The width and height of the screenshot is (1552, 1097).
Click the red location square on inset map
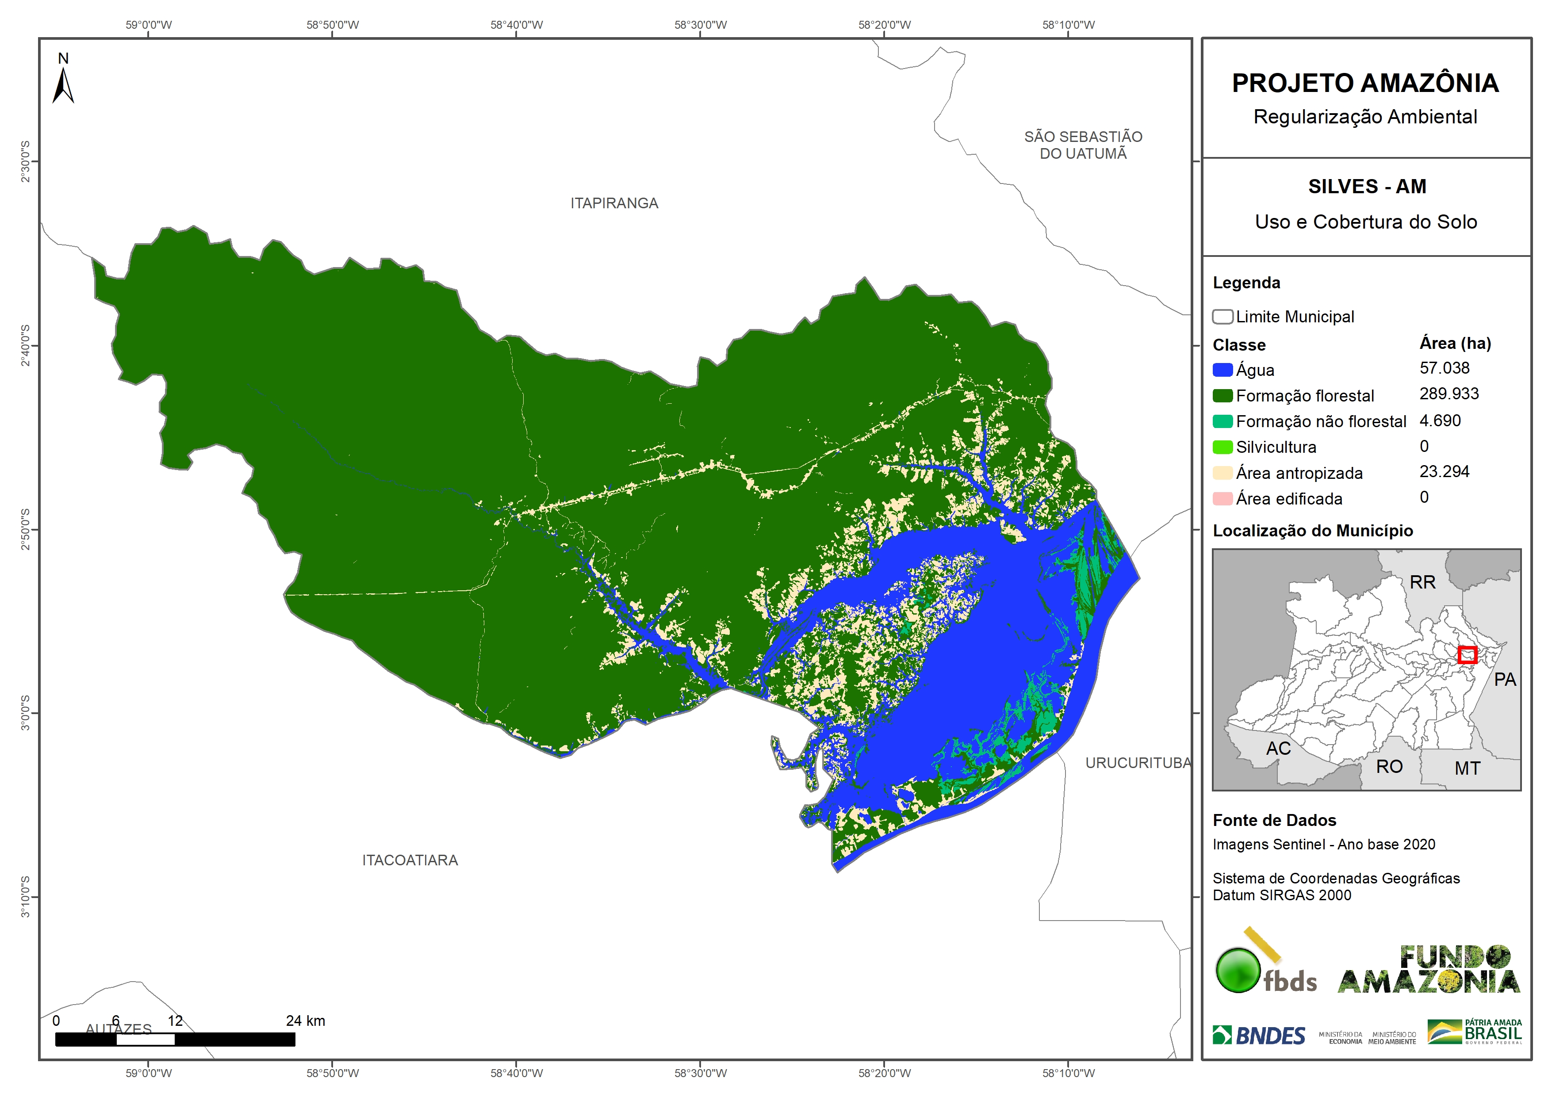pyautogui.click(x=1467, y=654)
